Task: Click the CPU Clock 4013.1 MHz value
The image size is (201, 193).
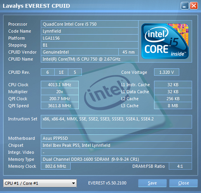Action: (x=60, y=85)
